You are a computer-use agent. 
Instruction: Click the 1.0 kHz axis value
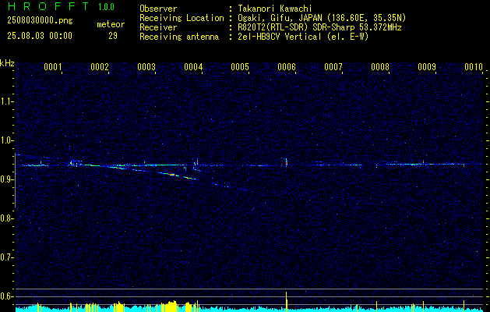click(x=7, y=140)
